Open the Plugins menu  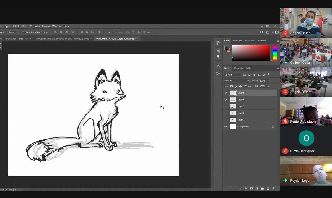click(x=46, y=26)
